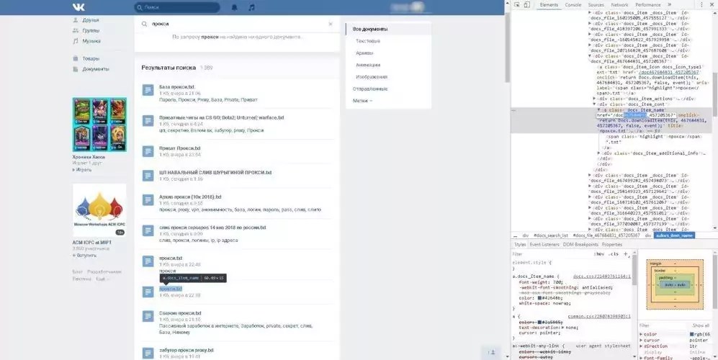
Task: Open the music note icon in header
Action: point(251,7)
